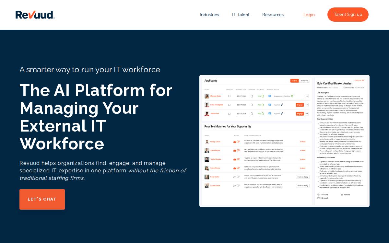The height and width of the screenshot is (243, 389).
Task: Give Rowan Scott a thumbs down
Action: pos(238,185)
